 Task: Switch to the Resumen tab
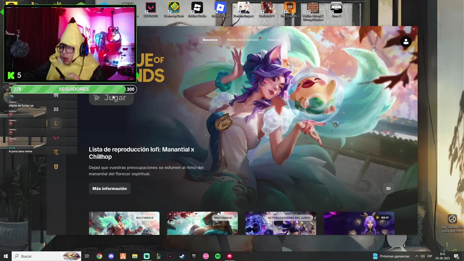[210, 40]
